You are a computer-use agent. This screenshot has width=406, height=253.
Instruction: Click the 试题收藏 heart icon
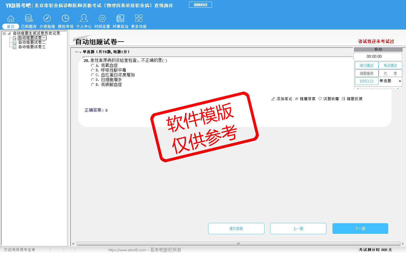[x=320, y=99]
